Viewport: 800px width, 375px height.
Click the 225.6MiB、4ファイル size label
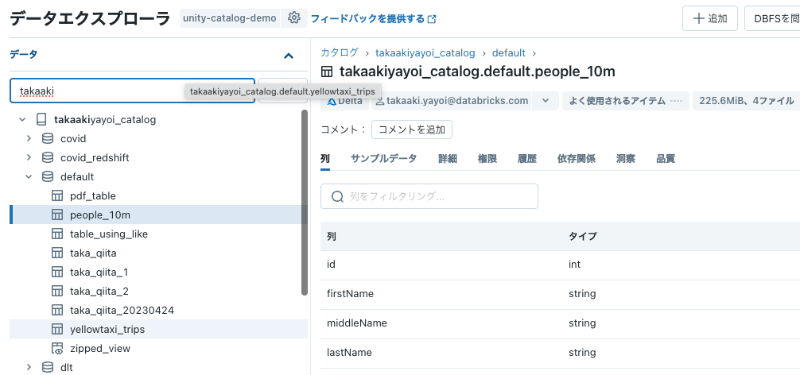click(747, 101)
